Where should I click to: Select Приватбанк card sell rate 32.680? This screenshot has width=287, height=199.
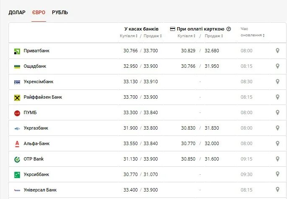point(212,51)
